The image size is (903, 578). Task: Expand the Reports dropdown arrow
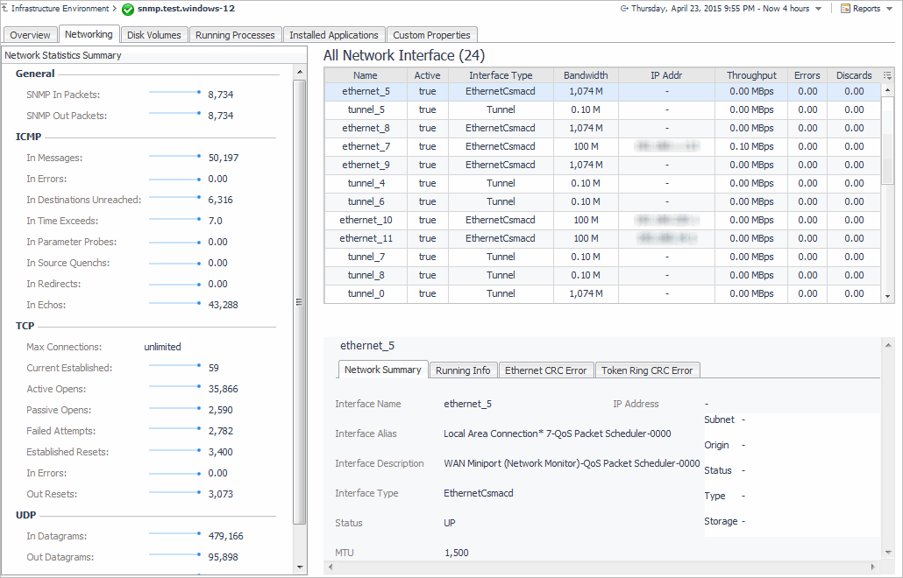pyautogui.click(x=890, y=9)
